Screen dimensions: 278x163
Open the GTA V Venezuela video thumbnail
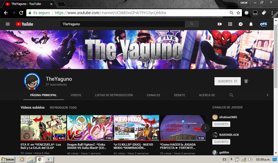click(x=43, y=128)
